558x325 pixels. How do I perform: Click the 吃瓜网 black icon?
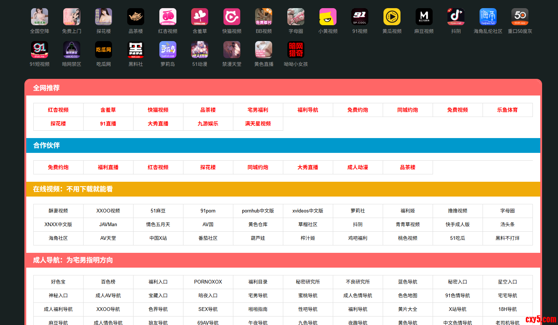click(104, 50)
